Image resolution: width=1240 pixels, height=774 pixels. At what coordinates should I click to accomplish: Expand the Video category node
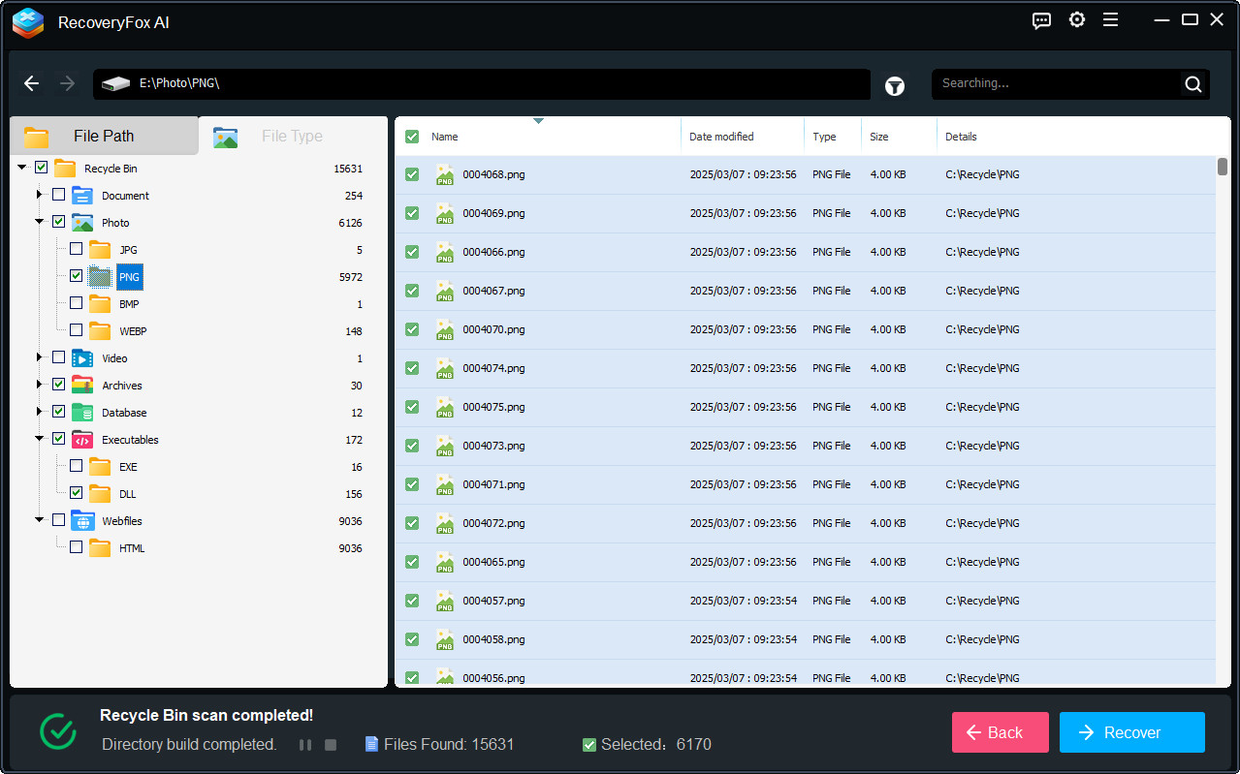point(40,357)
